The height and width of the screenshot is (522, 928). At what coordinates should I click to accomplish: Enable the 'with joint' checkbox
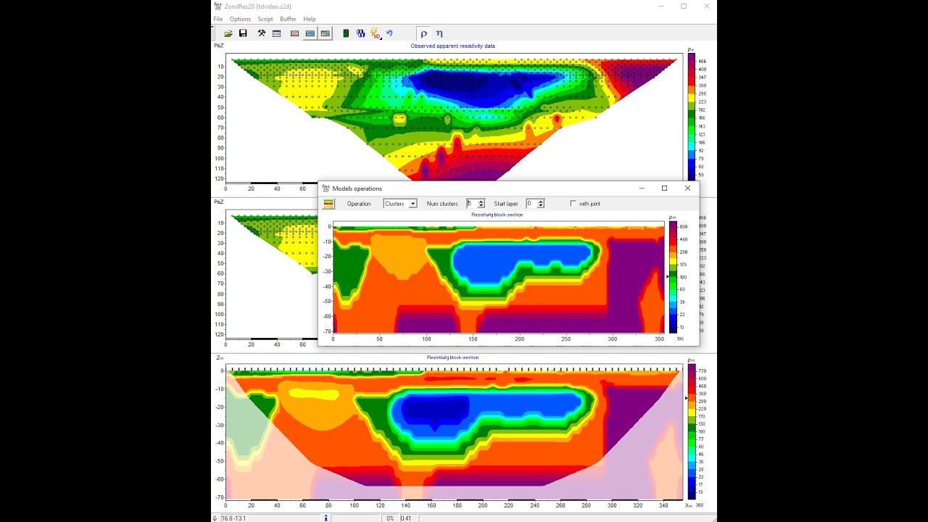pos(573,204)
